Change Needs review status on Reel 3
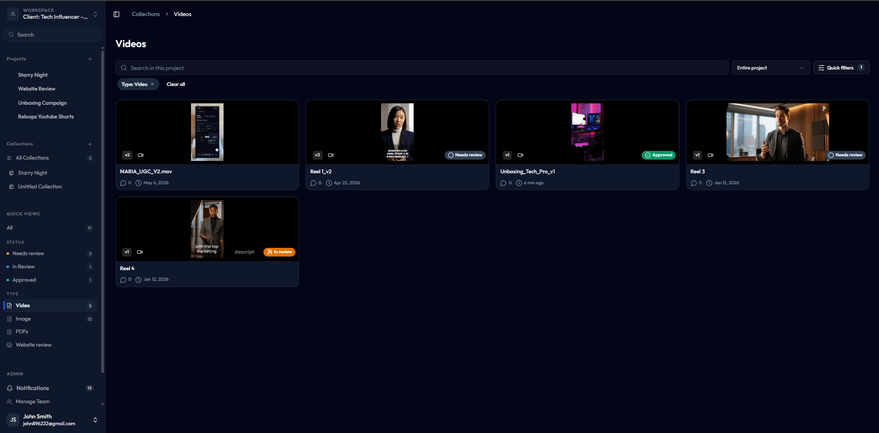This screenshot has width=879, height=433. click(x=846, y=155)
